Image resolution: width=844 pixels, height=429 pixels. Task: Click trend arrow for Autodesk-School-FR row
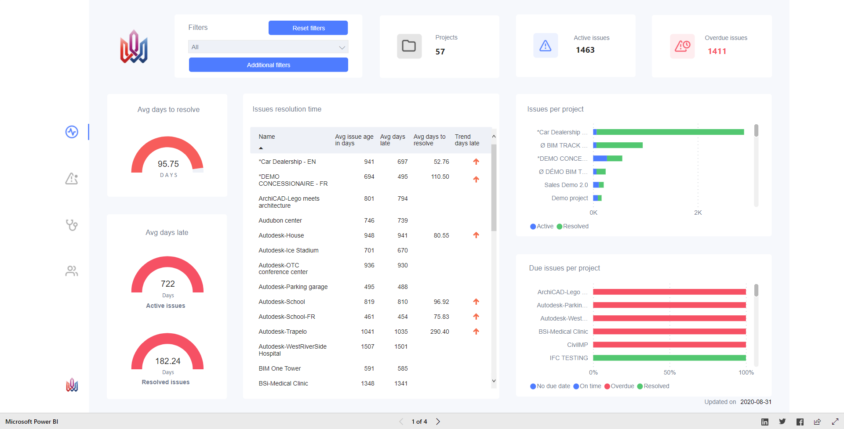click(x=476, y=317)
